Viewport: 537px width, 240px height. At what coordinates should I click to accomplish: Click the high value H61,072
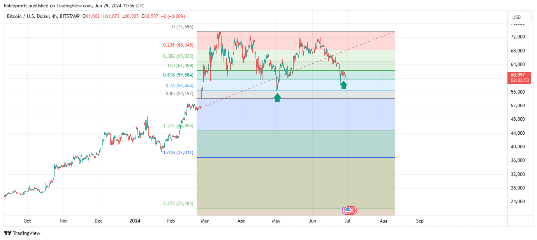[111, 16]
